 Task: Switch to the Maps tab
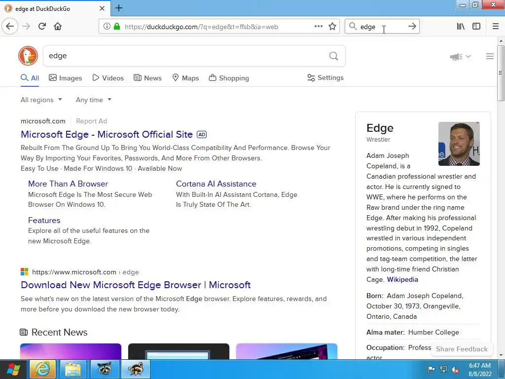point(185,78)
